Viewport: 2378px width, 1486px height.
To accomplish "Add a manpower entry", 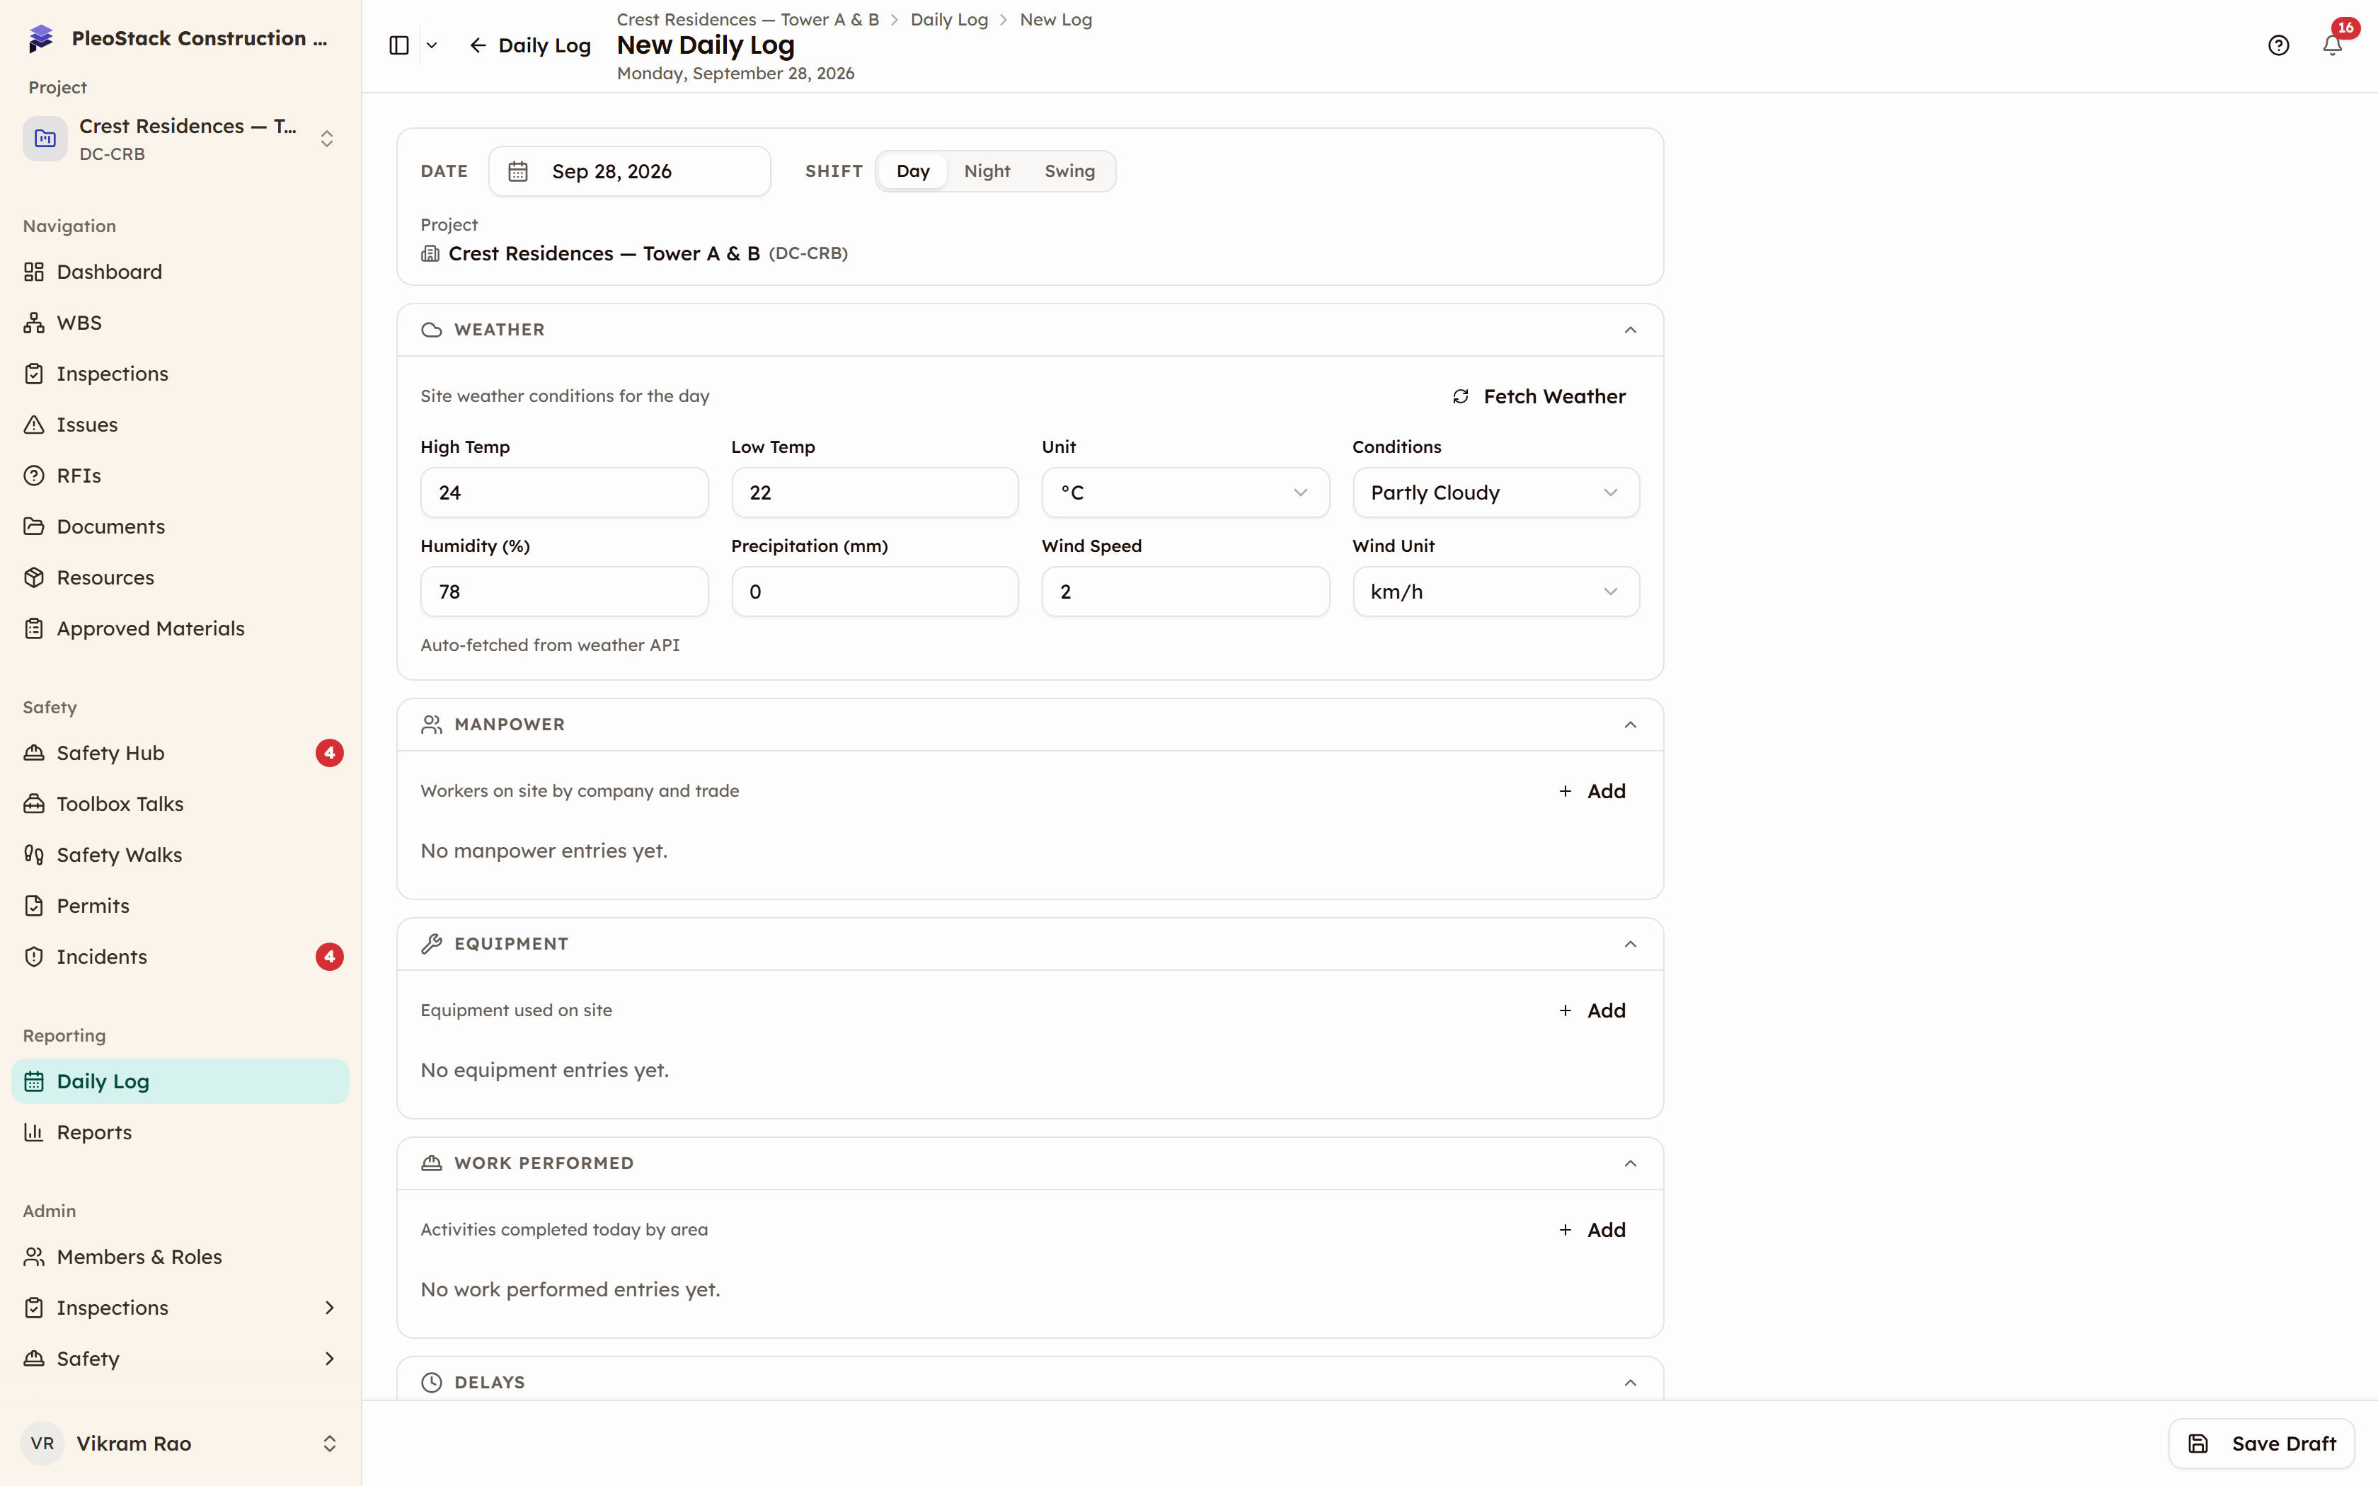I will (x=1592, y=791).
